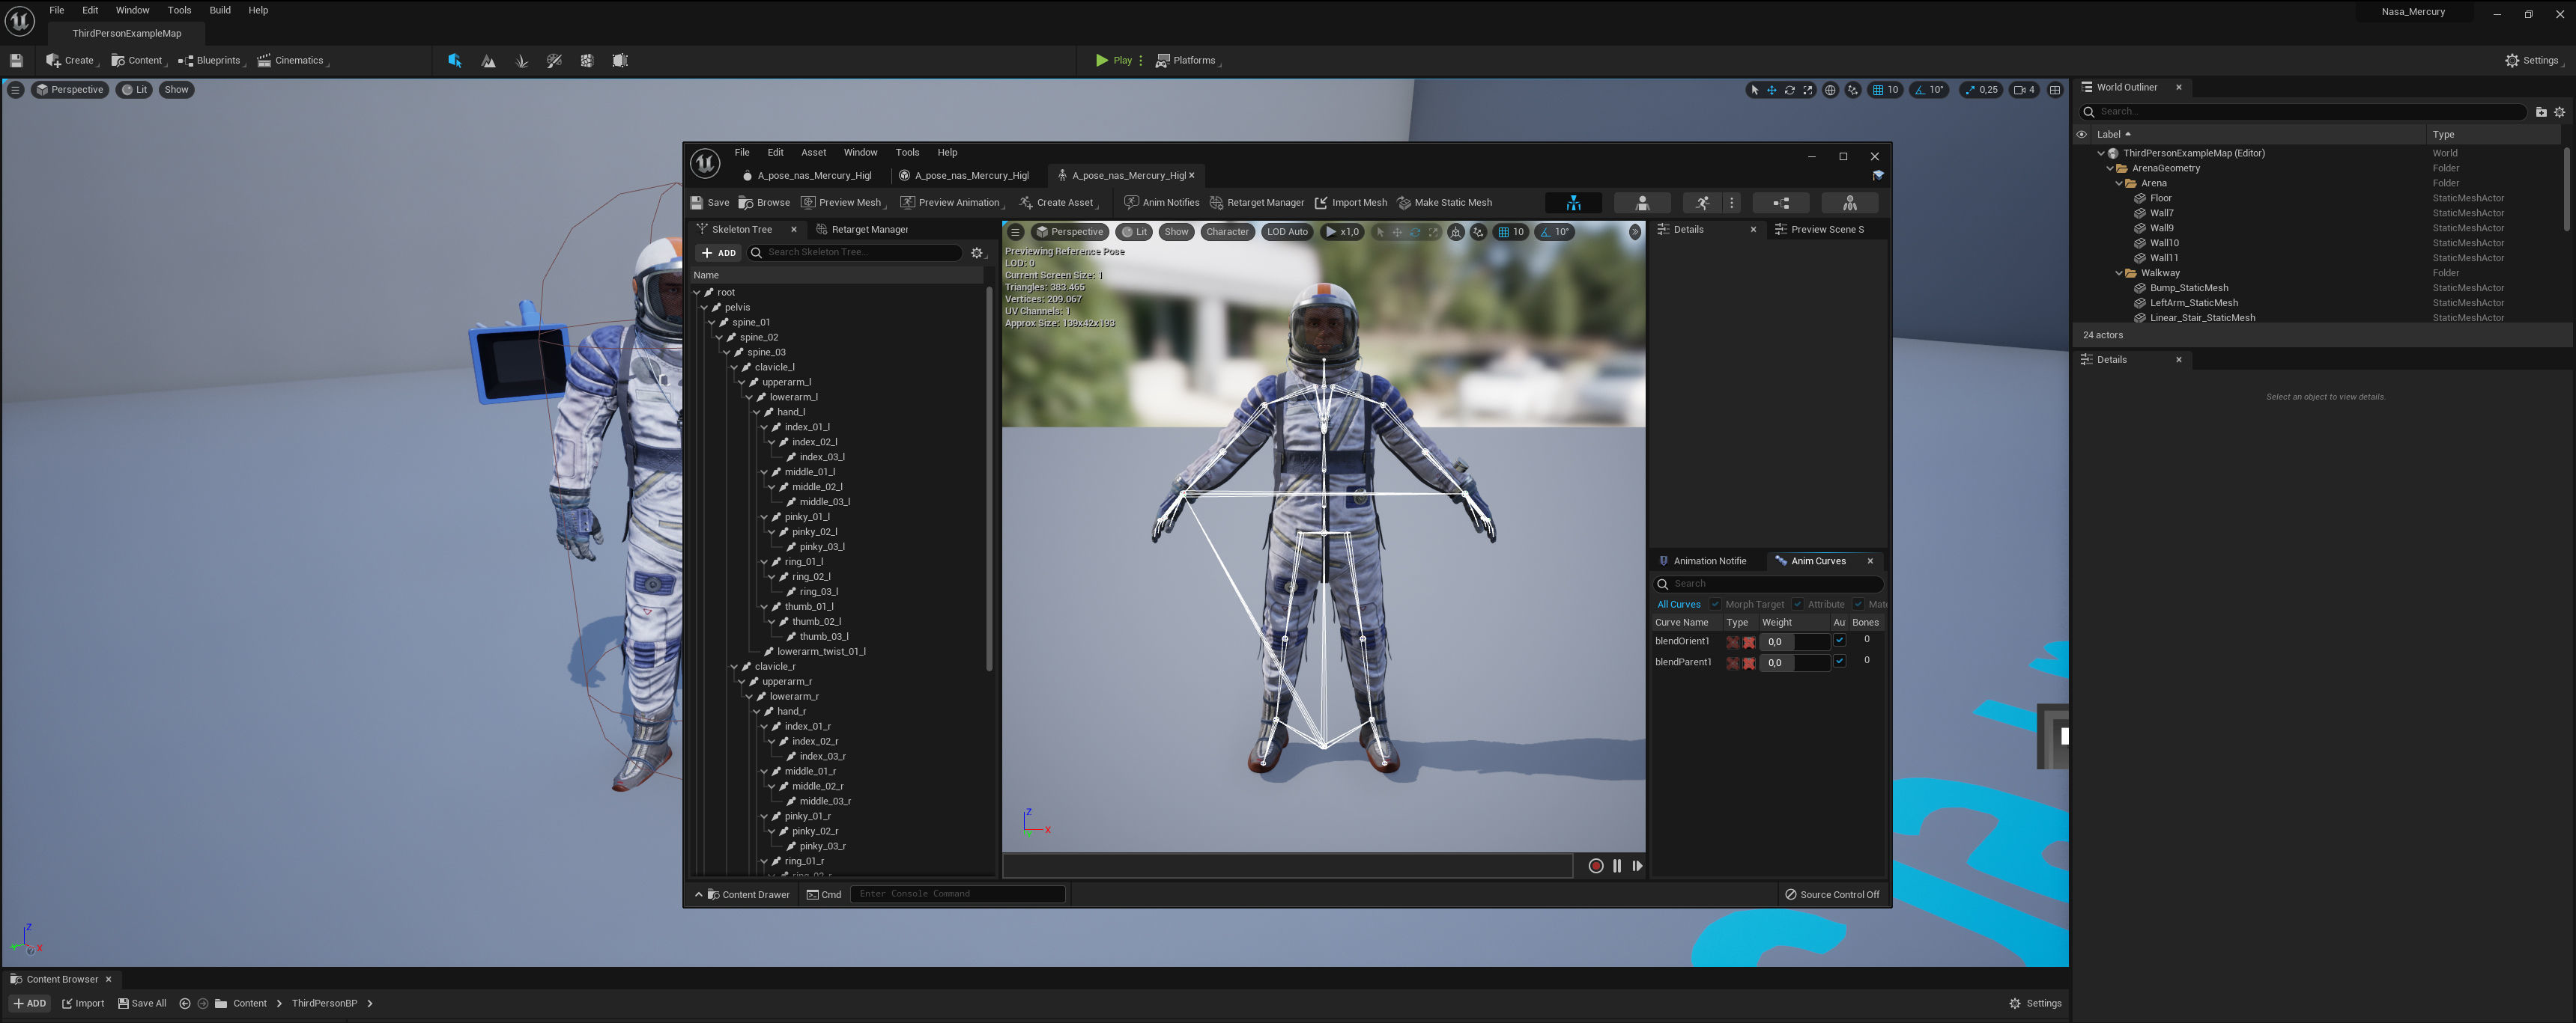Viewport: 2576px width, 1023px height.
Task: Select the Landscape mode icon in main toolbar
Action: 488,61
